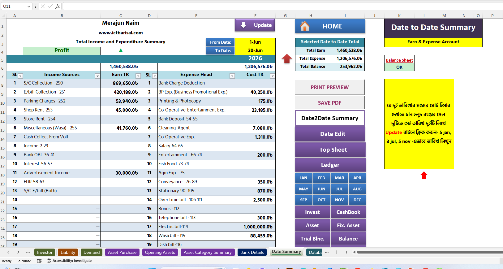
Task: Click the formula bar confirm checkmark icon
Action: tap(50, 6)
